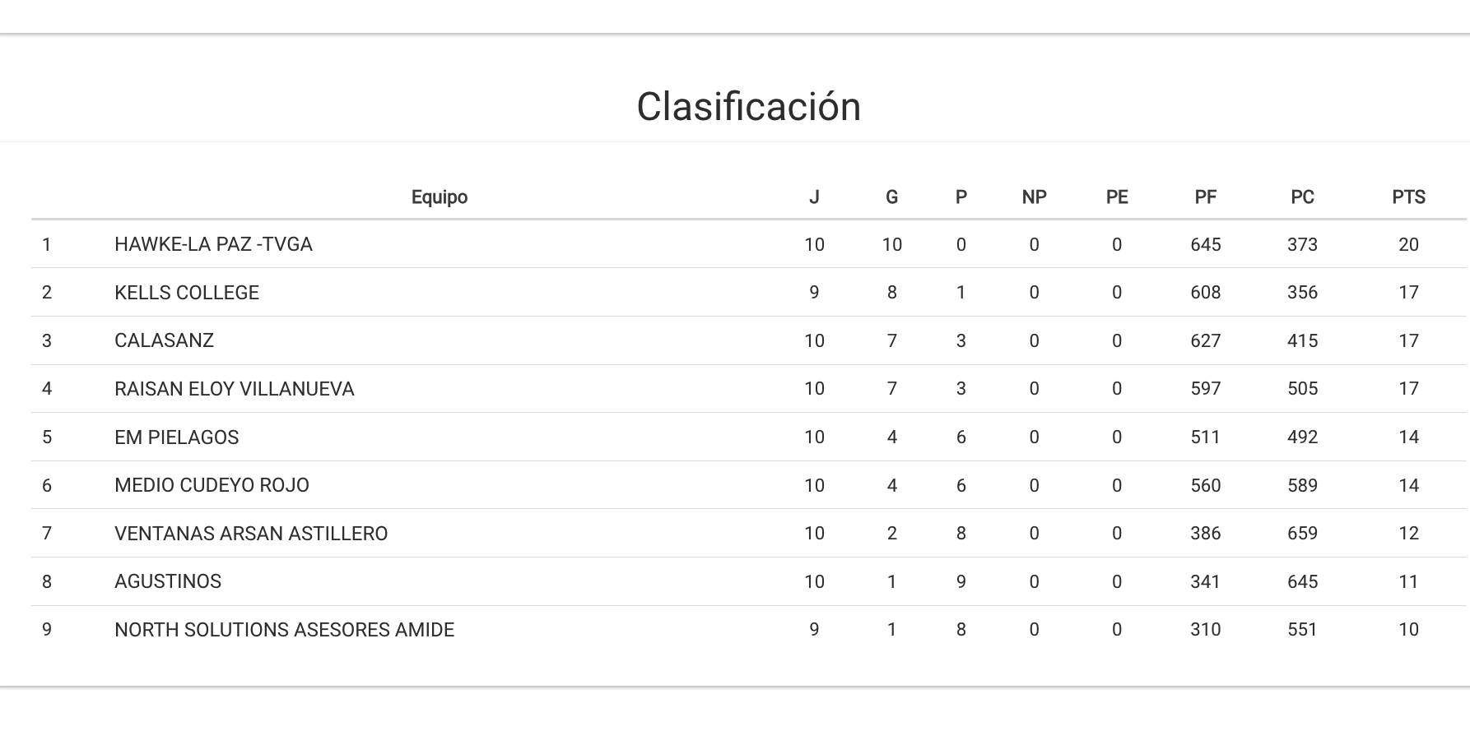Click the 645 points-for value for HAWKE-LA PAZ
Viewport: 1470px width, 731px height.
click(1206, 244)
